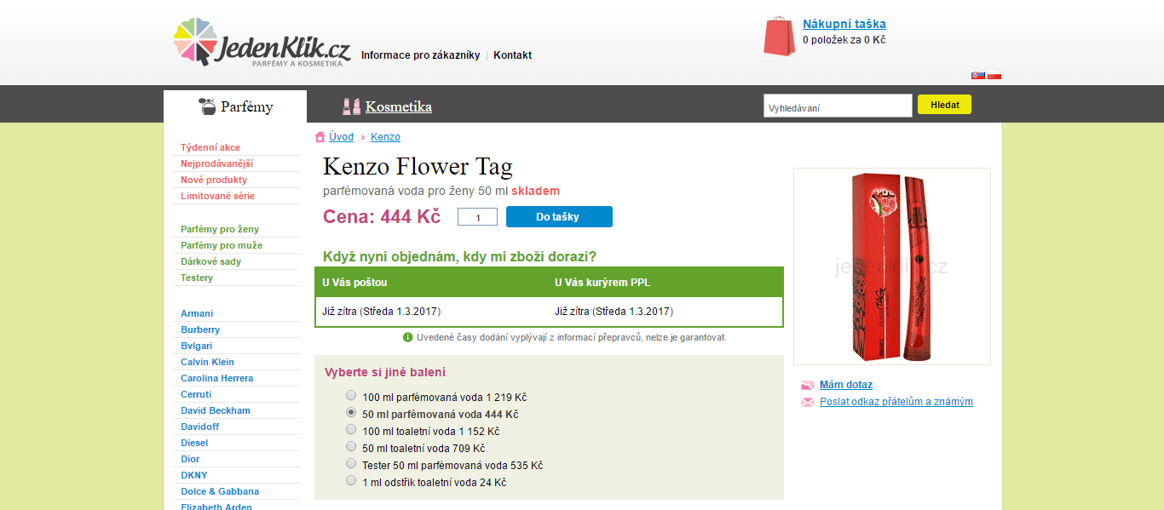Click the quantity input field

click(x=476, y=216)
